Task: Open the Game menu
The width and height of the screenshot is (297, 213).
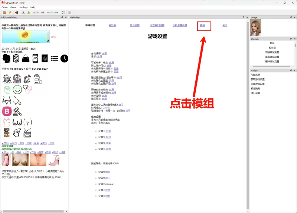Action: coord(13,7)
